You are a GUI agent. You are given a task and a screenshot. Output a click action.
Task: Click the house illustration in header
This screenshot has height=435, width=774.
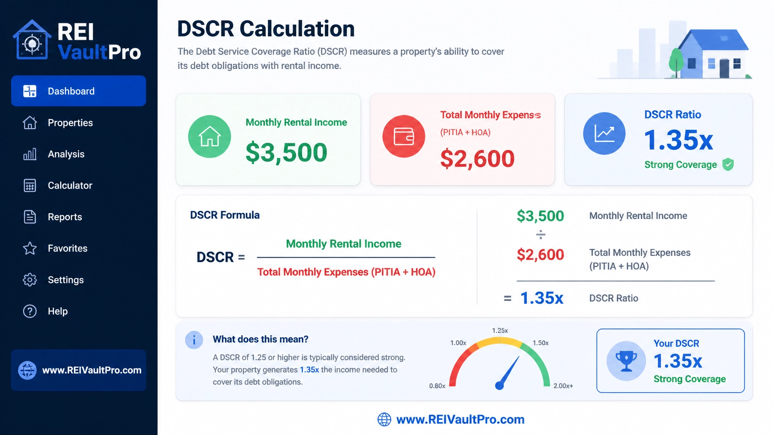click(x=710, y=53)
